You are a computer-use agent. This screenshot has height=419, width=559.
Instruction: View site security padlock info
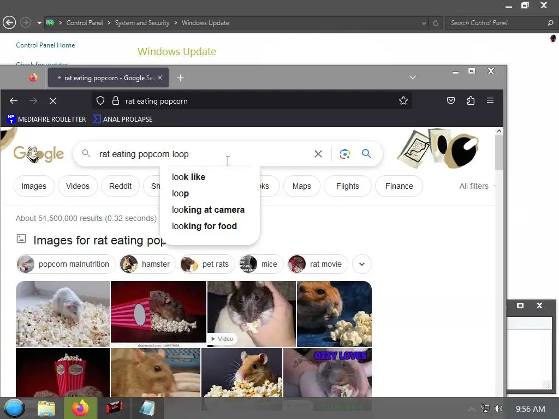(x=116, y=101)
